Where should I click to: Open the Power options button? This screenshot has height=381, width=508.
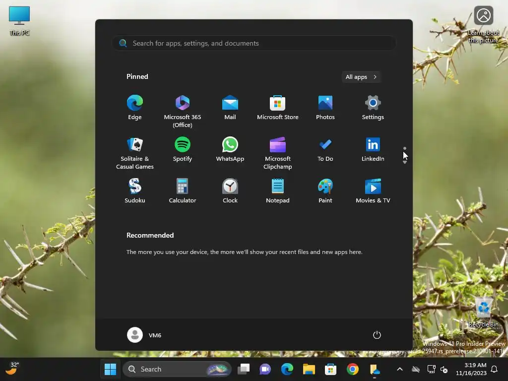pyautogui.click(x=377, y=335)
